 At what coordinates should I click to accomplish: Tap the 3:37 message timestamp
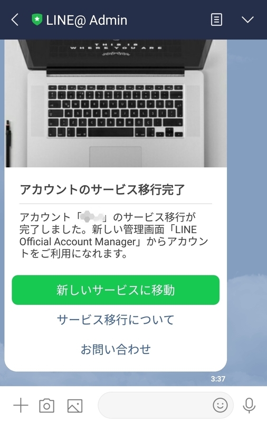click(x=218, y=379)
